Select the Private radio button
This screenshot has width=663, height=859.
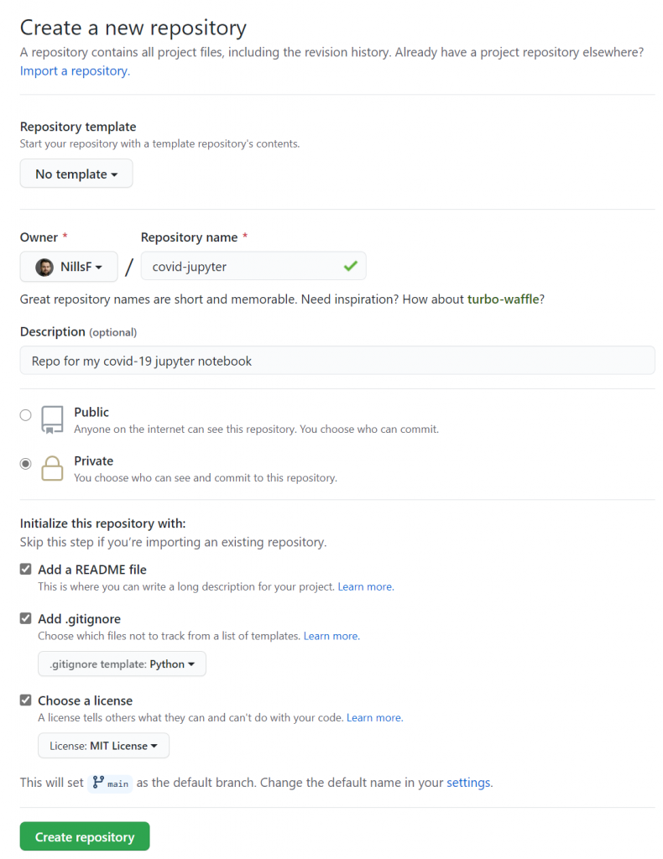[26, 464]
